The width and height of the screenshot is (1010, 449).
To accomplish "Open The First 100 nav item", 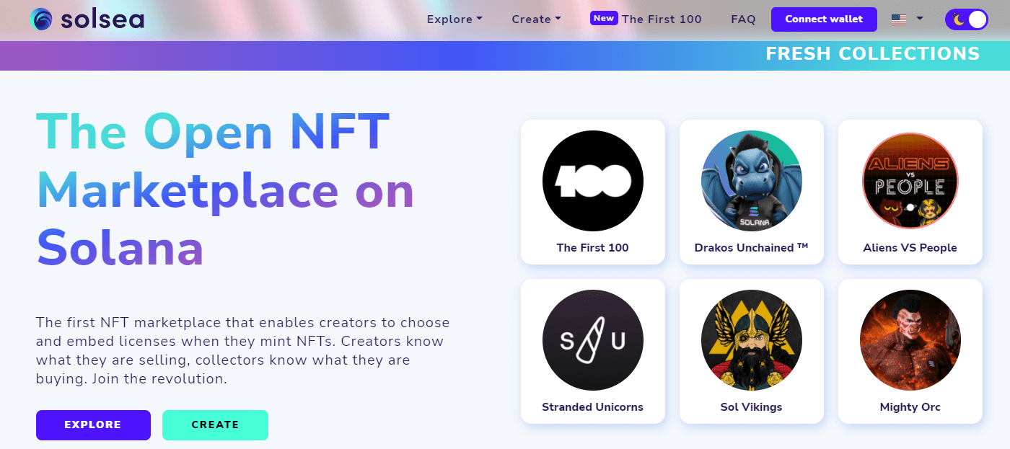I will (x=661, y=19).
